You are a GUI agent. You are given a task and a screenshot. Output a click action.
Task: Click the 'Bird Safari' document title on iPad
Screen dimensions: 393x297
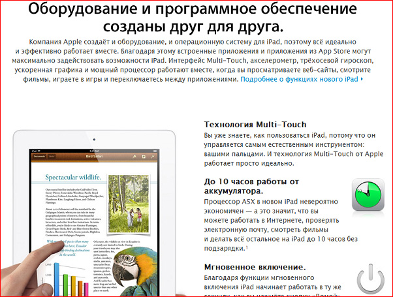click(94, 157)
